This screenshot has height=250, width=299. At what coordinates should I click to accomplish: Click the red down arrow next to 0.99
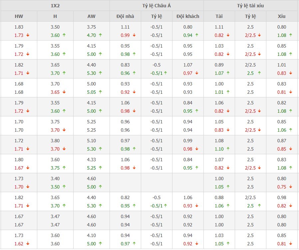pyautogui.click(x=134, y=35)
